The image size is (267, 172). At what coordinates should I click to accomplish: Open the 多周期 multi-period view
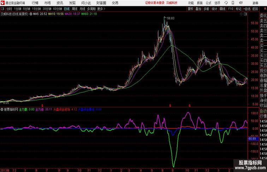[91, 9]
